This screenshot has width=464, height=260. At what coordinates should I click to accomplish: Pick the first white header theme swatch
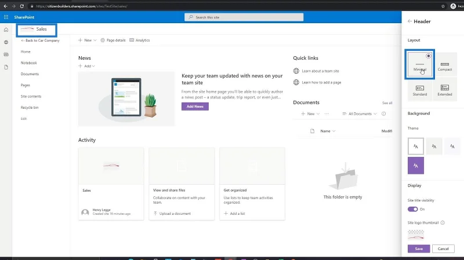tap(415, 147)
